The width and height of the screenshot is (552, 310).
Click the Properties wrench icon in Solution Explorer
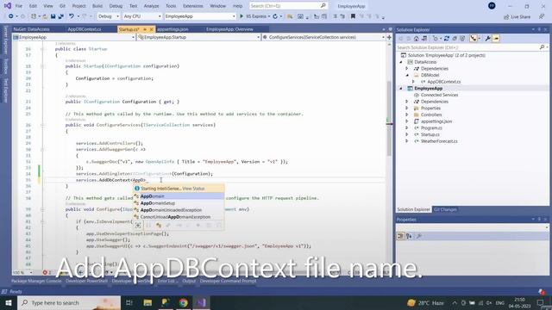pos(488,39)
